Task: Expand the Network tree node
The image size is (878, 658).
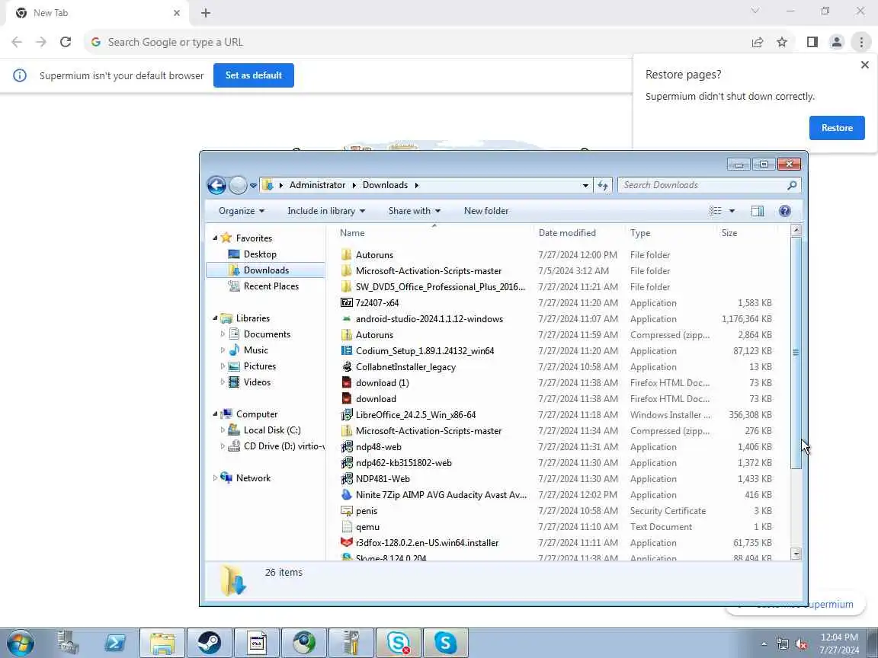Action: pos(215,478)
